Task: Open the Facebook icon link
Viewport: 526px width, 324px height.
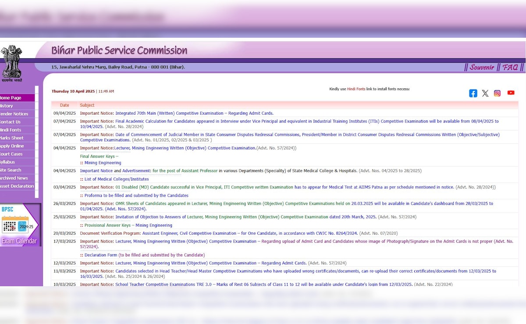Action: (x=473, y=93)
